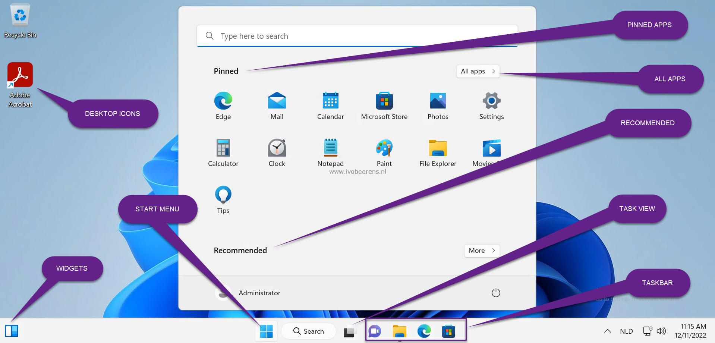Screen dimensions: 715x343
Task: Open Edge from pinned apps
Action: click(x=223, y=106)
